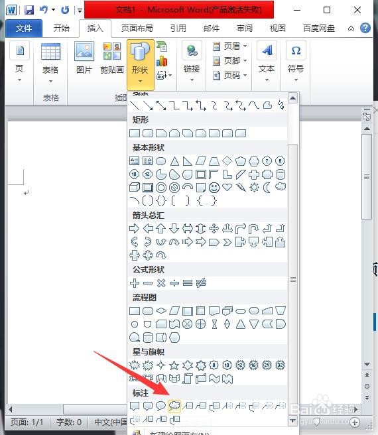Switch to the 视图 tab
The height and width of the screenshot is (435, 378).
tap(278, 29)
